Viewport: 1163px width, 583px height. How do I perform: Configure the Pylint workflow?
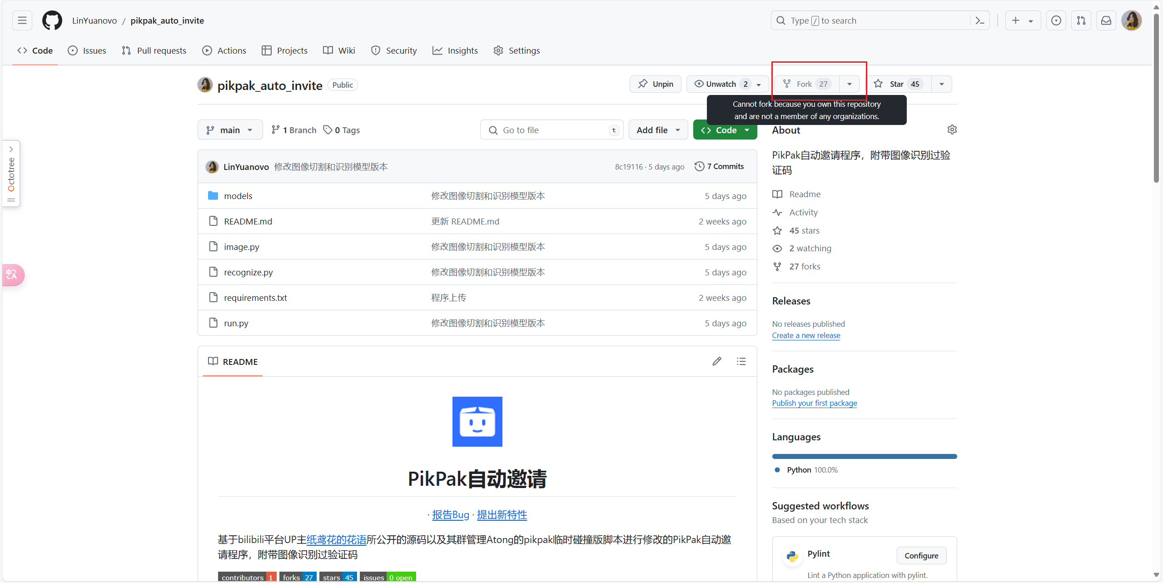(x=921, y=555)
